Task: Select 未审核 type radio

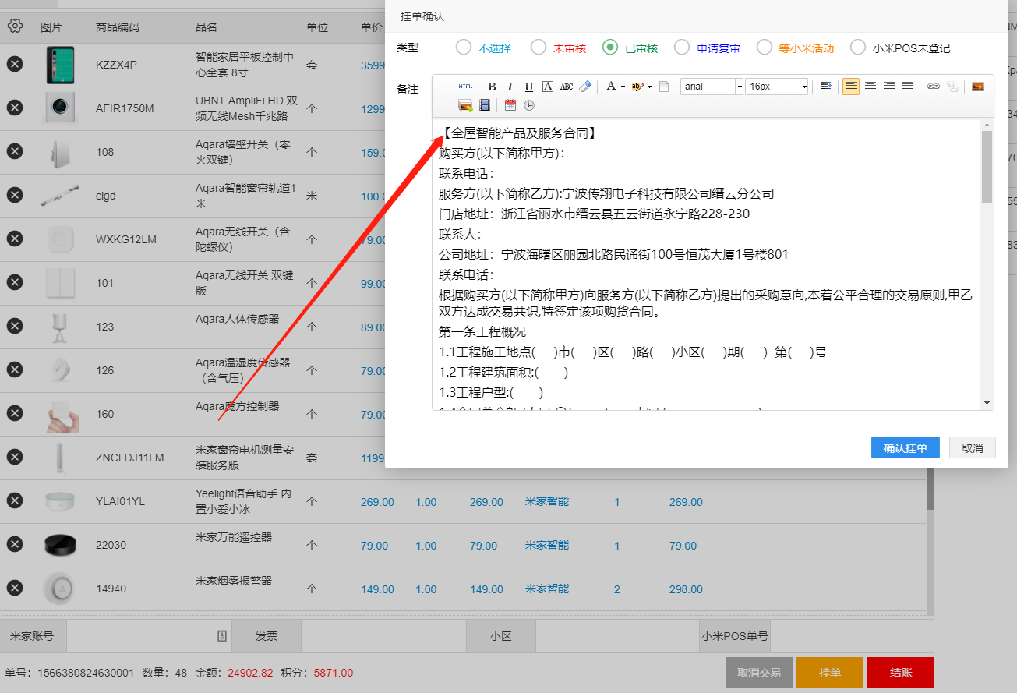Action: 539,48
